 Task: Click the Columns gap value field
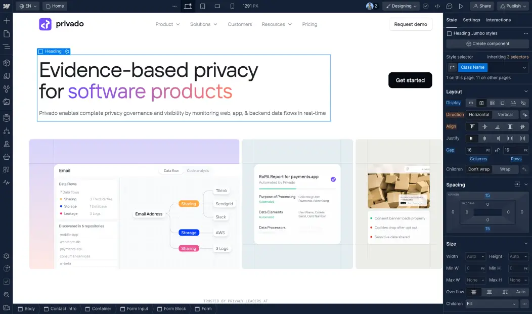(478, 150)
